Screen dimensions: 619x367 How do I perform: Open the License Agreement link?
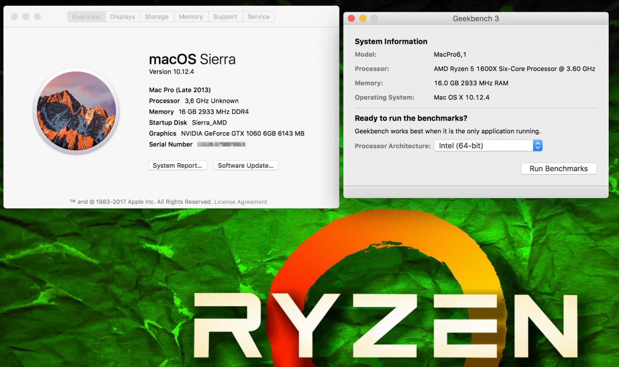[241, 202]
